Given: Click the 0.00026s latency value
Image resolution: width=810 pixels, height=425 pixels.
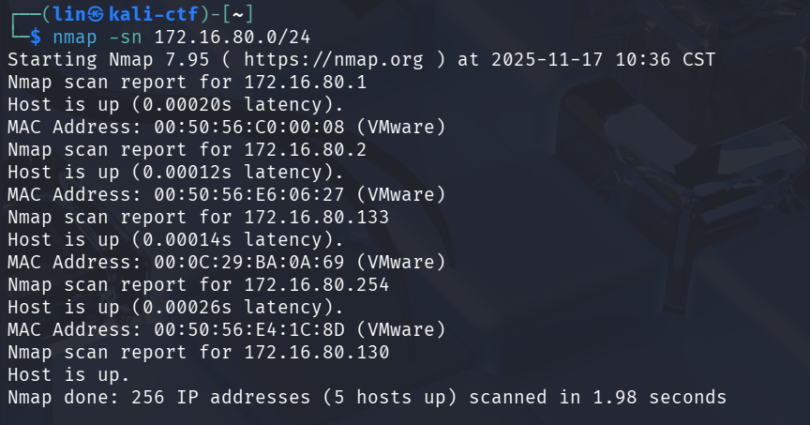Looking at the screenshot, I should tap(187, 308).
